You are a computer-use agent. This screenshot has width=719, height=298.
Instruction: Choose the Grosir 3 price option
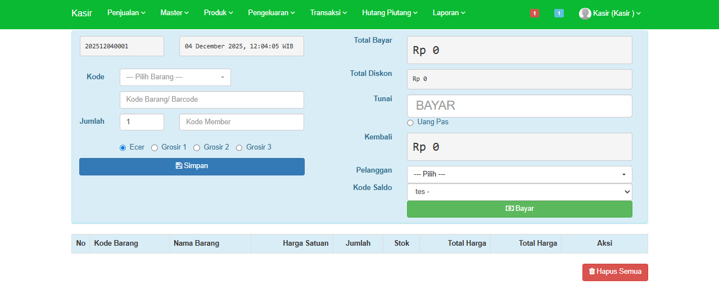pyautogui.click(x=239, y=148)
